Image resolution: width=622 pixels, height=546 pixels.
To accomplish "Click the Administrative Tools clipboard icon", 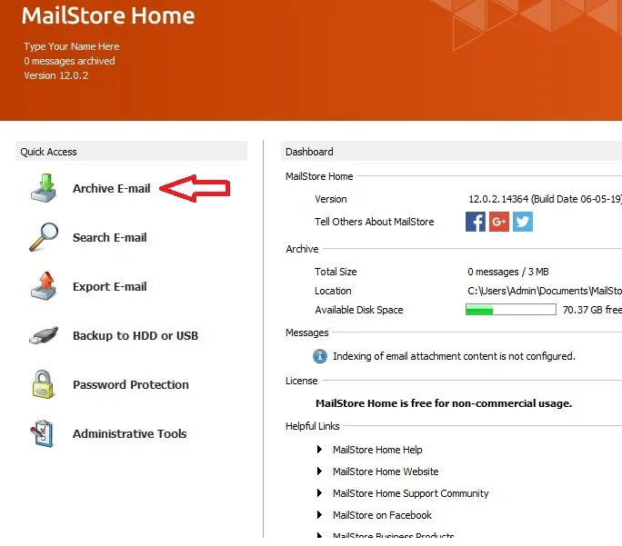I will [43, 433].
